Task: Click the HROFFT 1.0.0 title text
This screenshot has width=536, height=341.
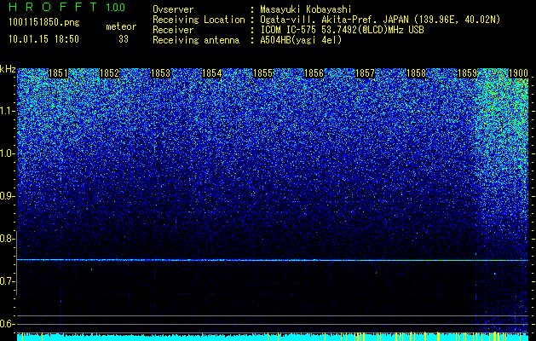Action: (x=66, y=7)
